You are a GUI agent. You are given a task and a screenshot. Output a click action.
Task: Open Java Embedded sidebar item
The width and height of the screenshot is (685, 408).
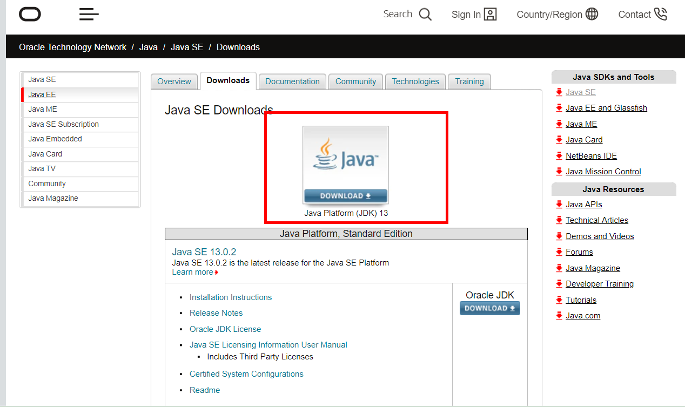tap(80, 139)
